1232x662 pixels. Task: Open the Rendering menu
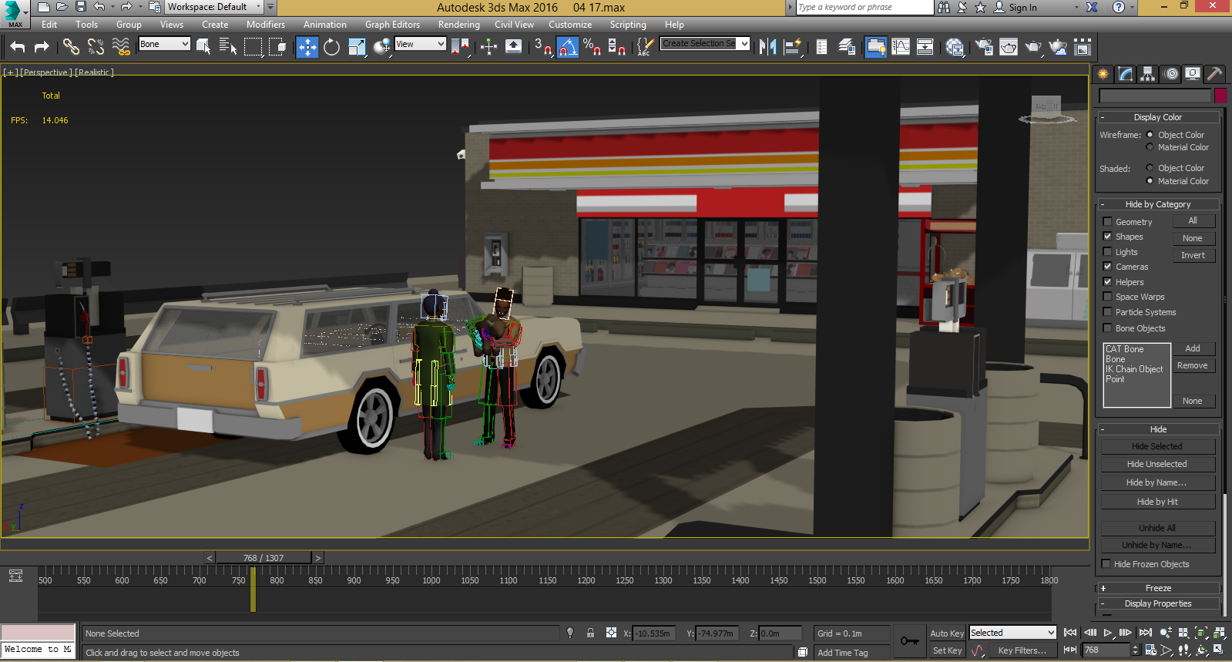[458, 25]
